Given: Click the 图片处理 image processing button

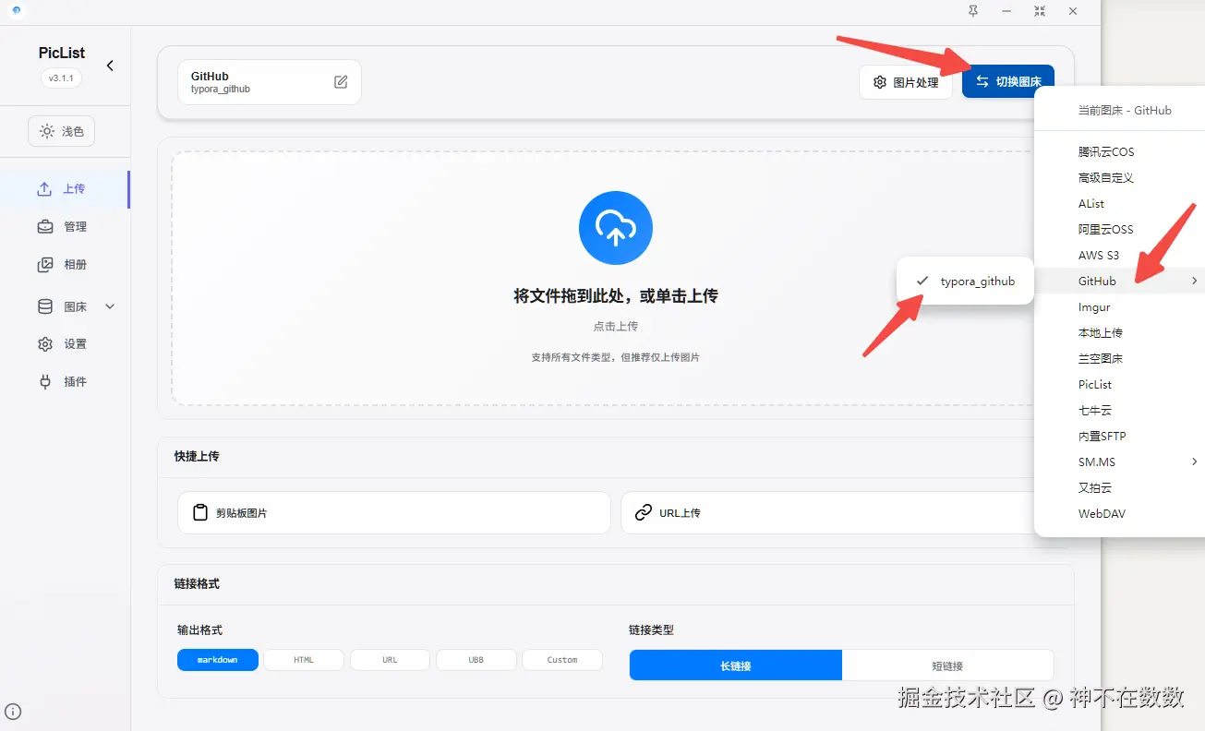Looking at the screenshot, I should (x=906, y=82).
